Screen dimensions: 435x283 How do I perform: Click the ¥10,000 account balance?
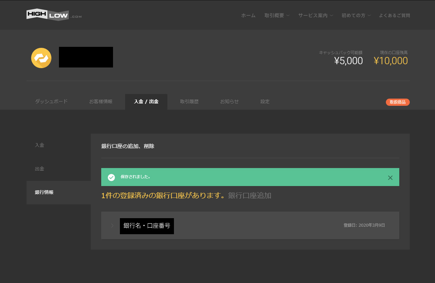391,61
